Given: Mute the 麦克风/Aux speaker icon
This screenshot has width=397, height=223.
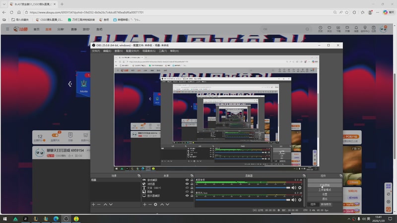Looking at the screenshot, I should (294, 200).
